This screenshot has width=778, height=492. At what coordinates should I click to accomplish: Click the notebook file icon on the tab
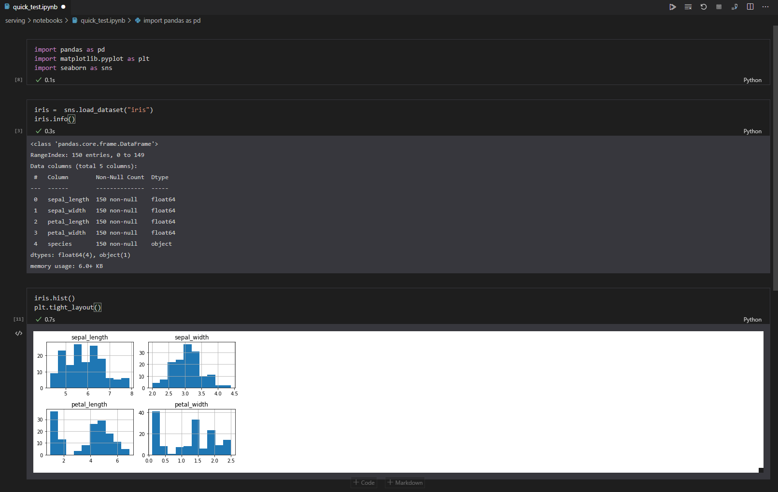(7, 7)
